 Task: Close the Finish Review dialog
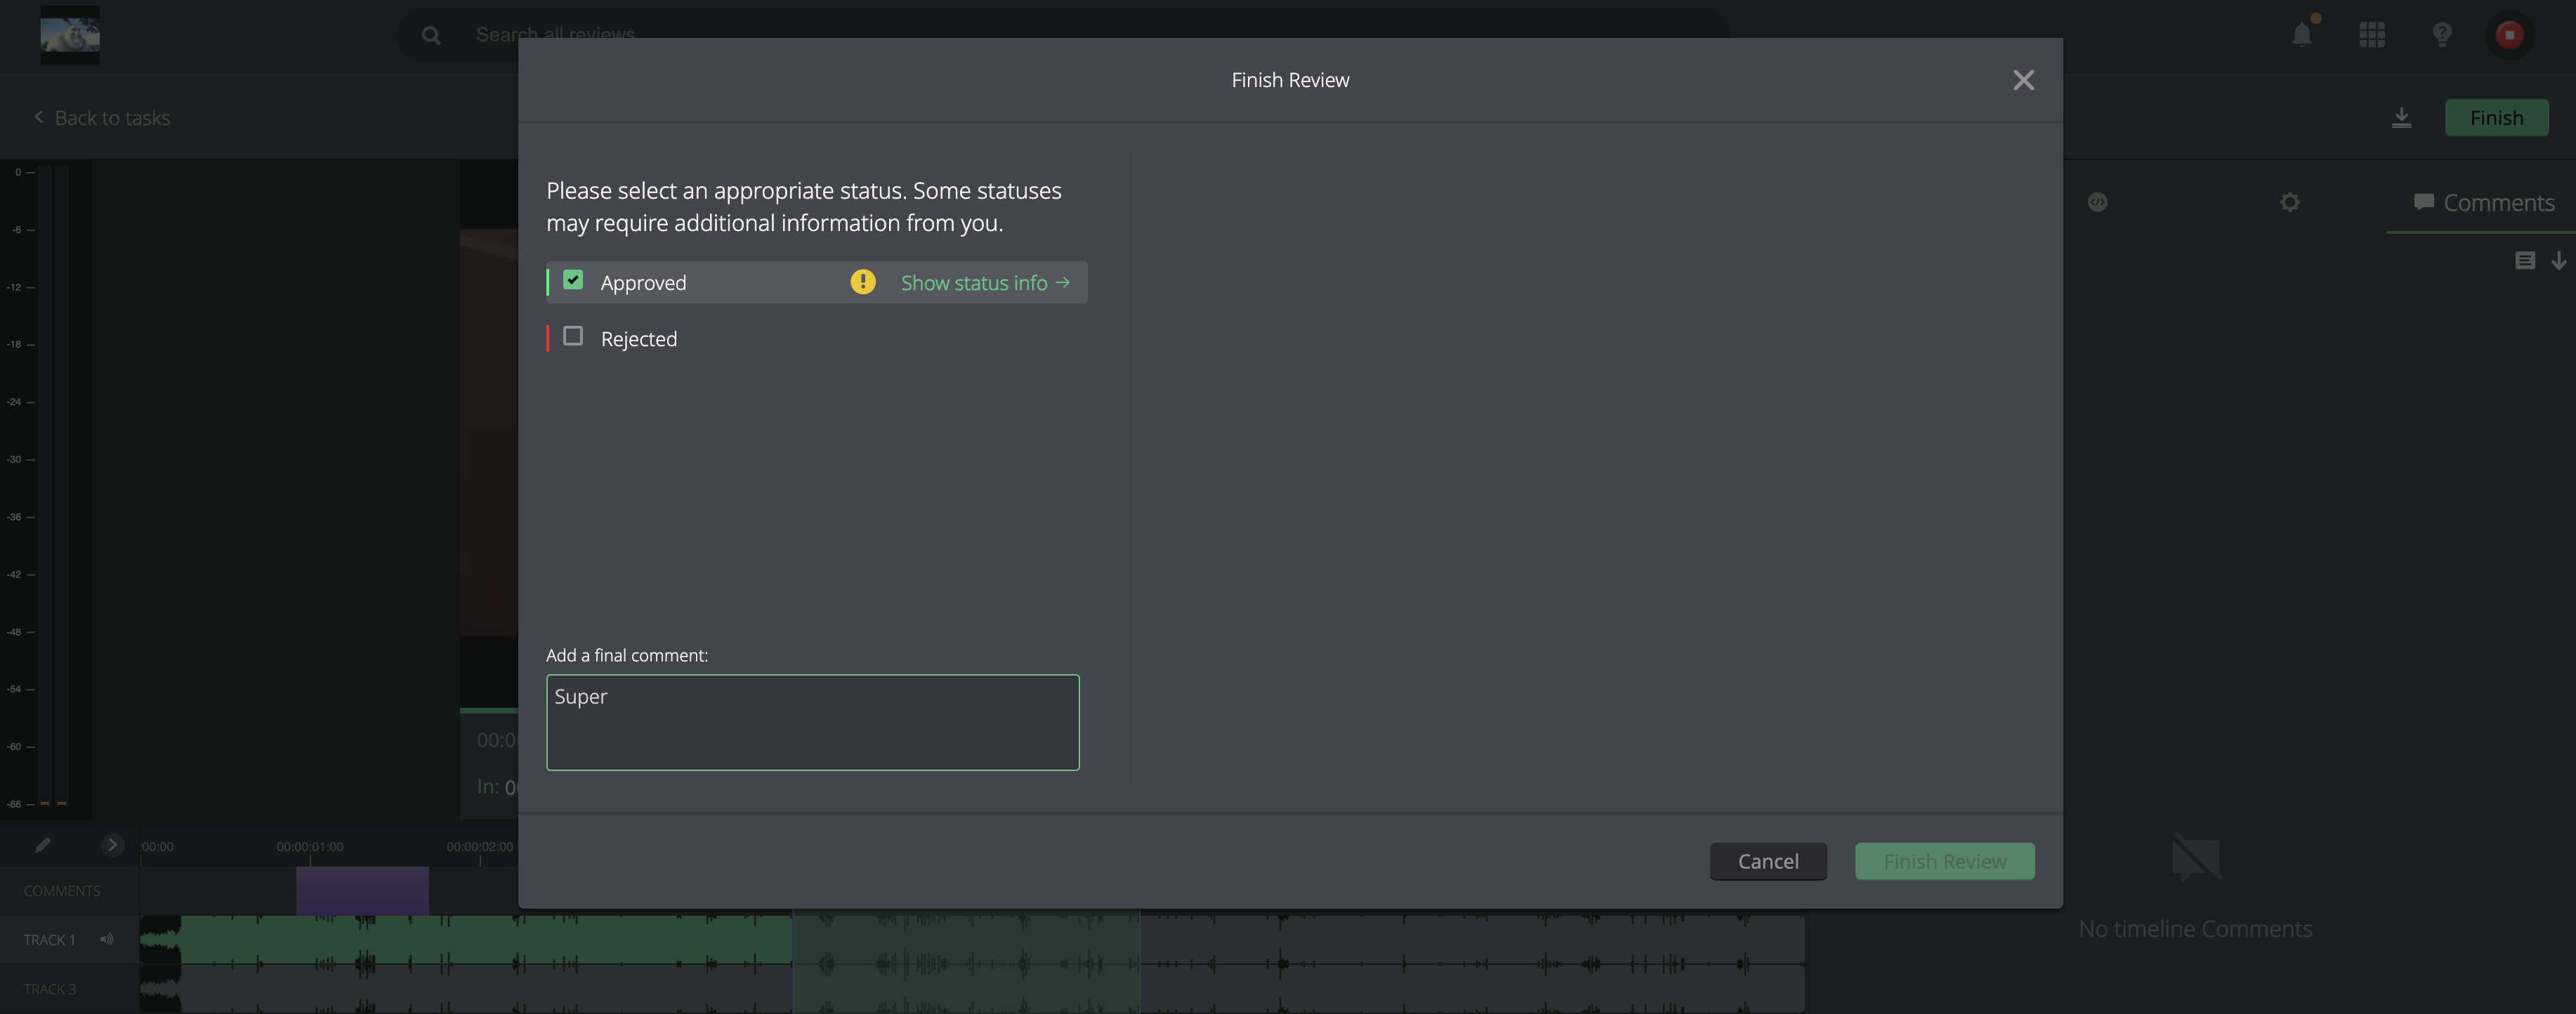coord(2023,80)
